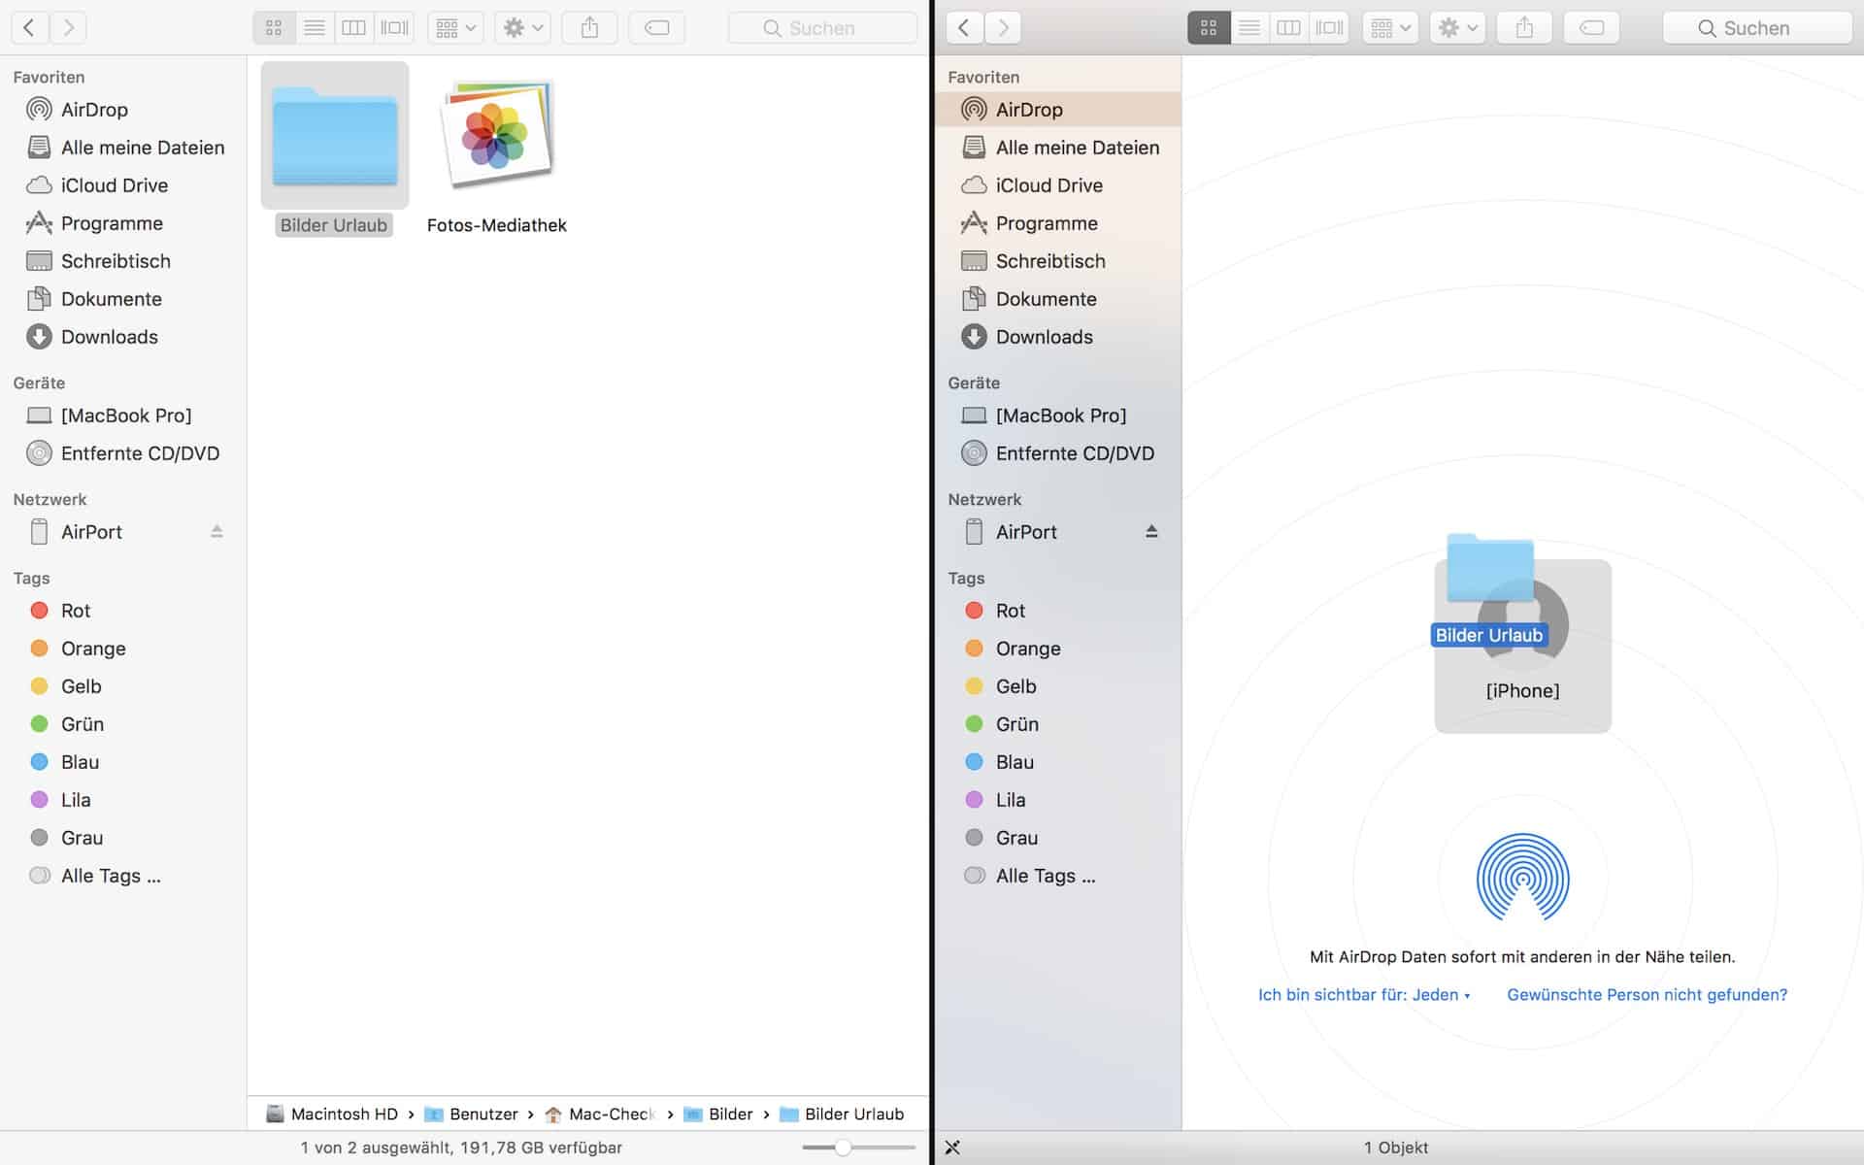Eject AirPort in right window sidebar
Screen dimensions: 1864x1165
(x=1151, y=531)
